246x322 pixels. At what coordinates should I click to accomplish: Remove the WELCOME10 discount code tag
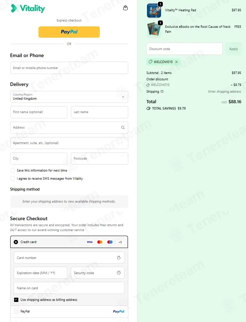click(x=176, y=62)
